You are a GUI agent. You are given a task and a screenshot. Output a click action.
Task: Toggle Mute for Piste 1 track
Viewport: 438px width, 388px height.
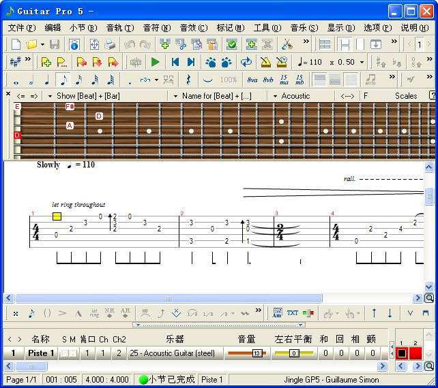(x=72, y=353)
